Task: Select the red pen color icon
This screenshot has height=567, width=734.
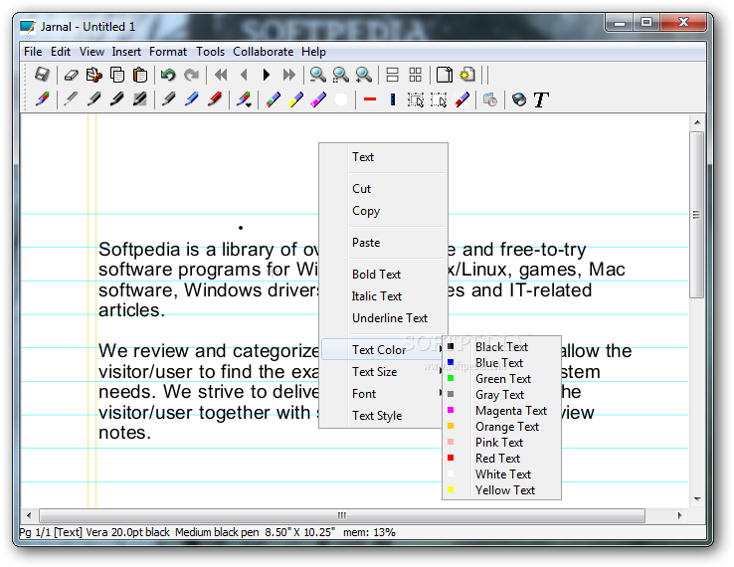Action: (x=215, y=99)
